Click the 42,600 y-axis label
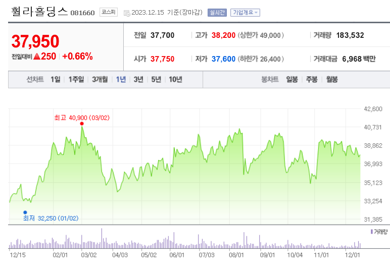Screen dimensions: 390x267 [x=373, y=109]
